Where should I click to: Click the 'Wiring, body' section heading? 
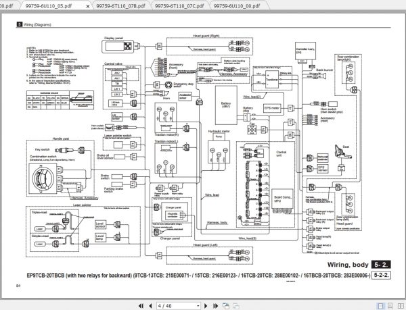coord(348,265)
